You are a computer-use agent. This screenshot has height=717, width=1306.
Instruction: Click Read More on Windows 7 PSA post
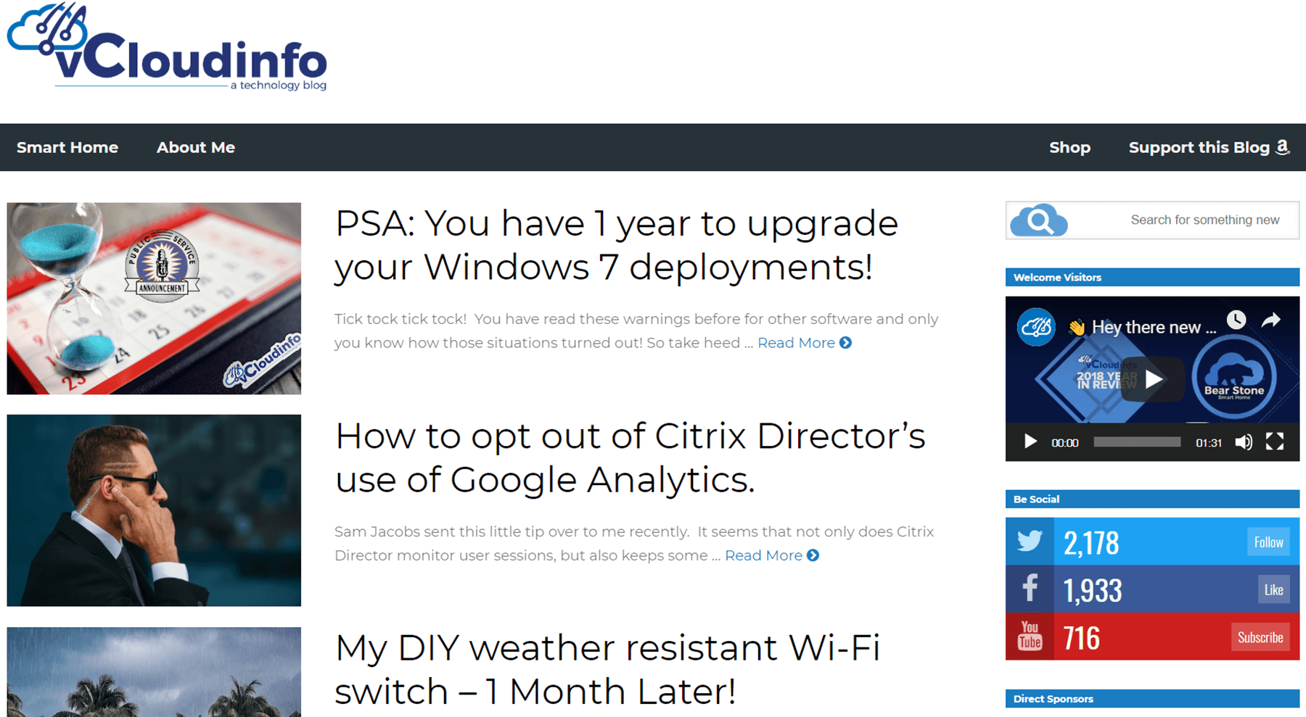click(796, 343)
